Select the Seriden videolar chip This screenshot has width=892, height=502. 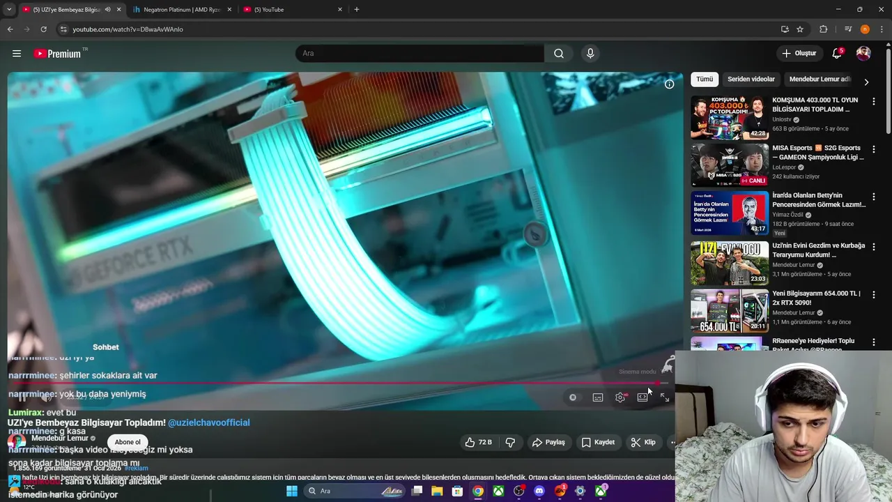click(x=751, y=79)
